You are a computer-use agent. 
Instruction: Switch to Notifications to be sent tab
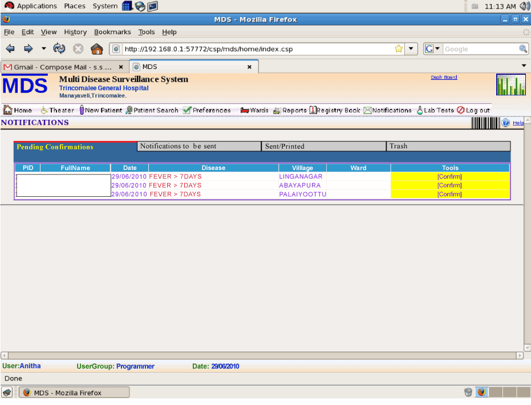coord(199,147)
